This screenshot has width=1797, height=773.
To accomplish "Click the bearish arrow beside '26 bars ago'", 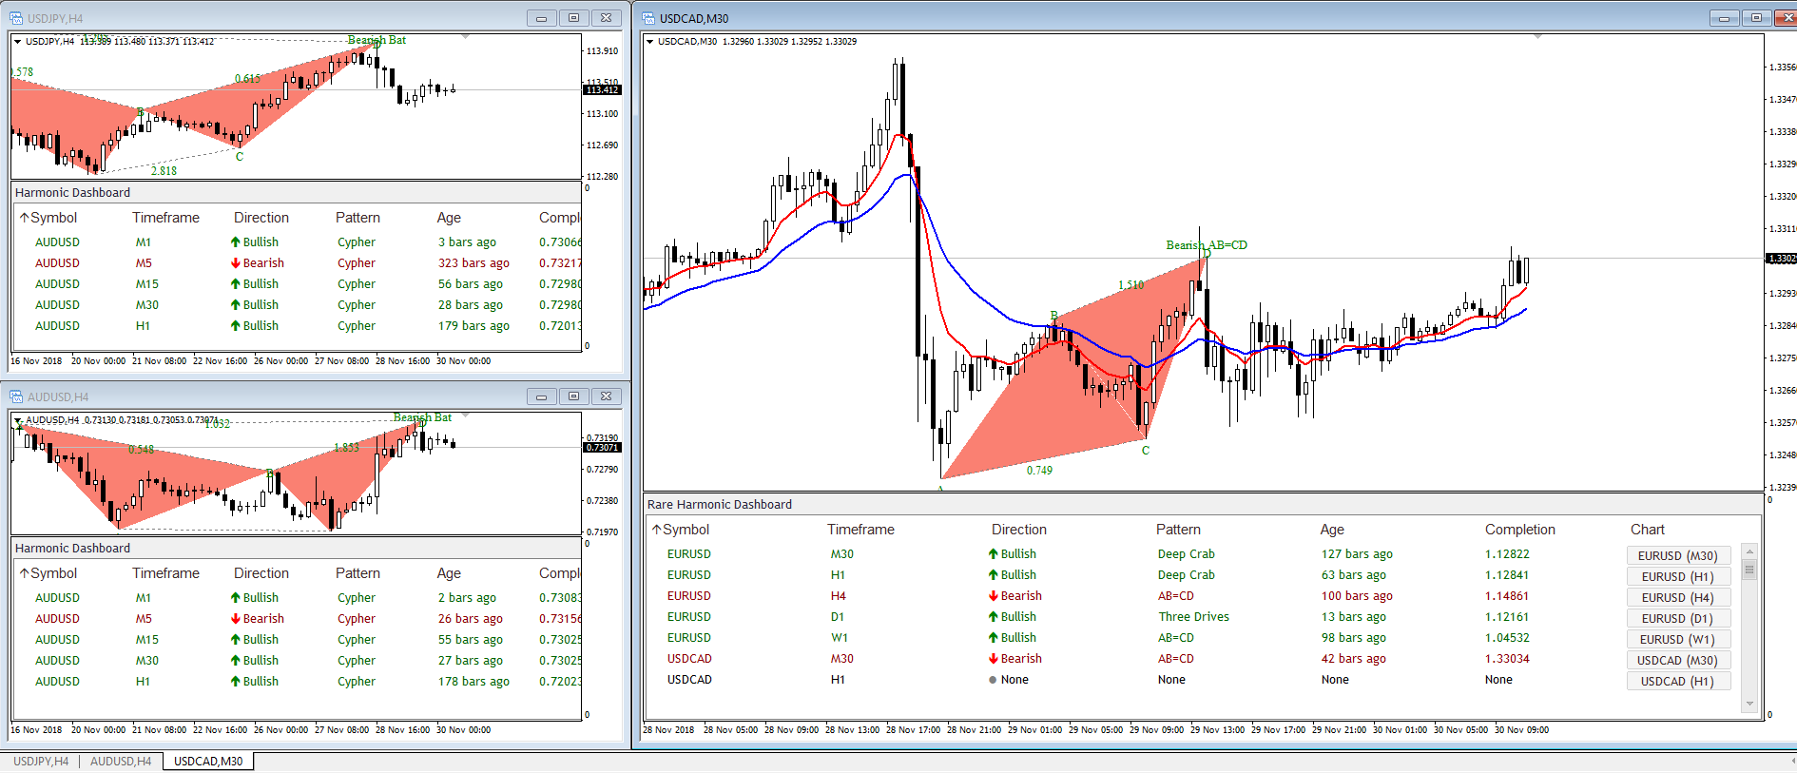I will tap(235, 619).
